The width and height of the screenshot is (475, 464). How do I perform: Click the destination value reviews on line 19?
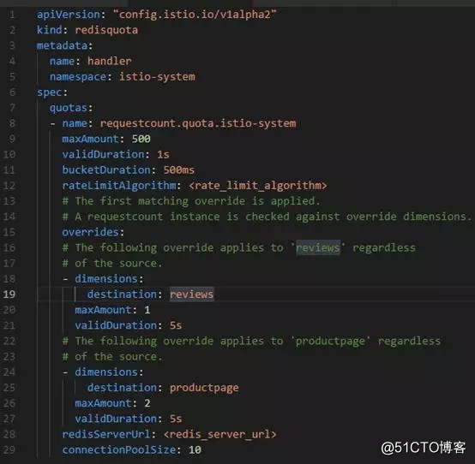(x=191, y=294)
